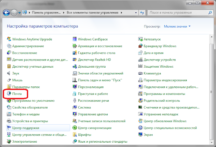Open Учетные записи пользователей link
216x147 pixels.
pyautogui.click(x=102, y=121)
